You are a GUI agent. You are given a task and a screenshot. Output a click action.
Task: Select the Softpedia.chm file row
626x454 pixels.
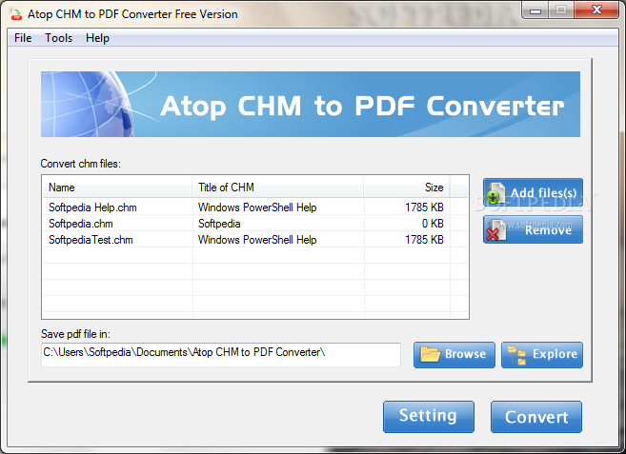click(255, 224)
